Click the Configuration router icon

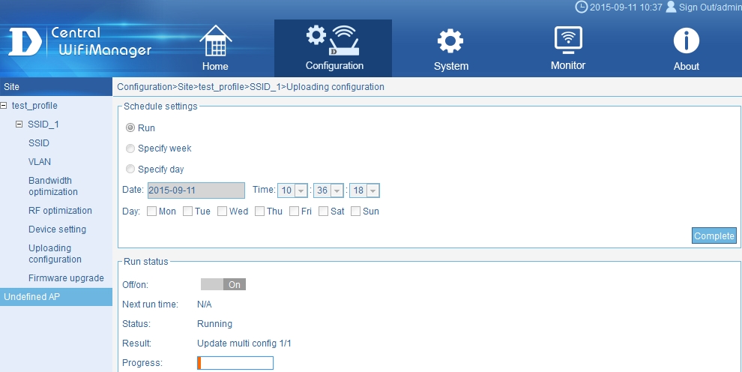pyautogui.click(x=334, y=40)
